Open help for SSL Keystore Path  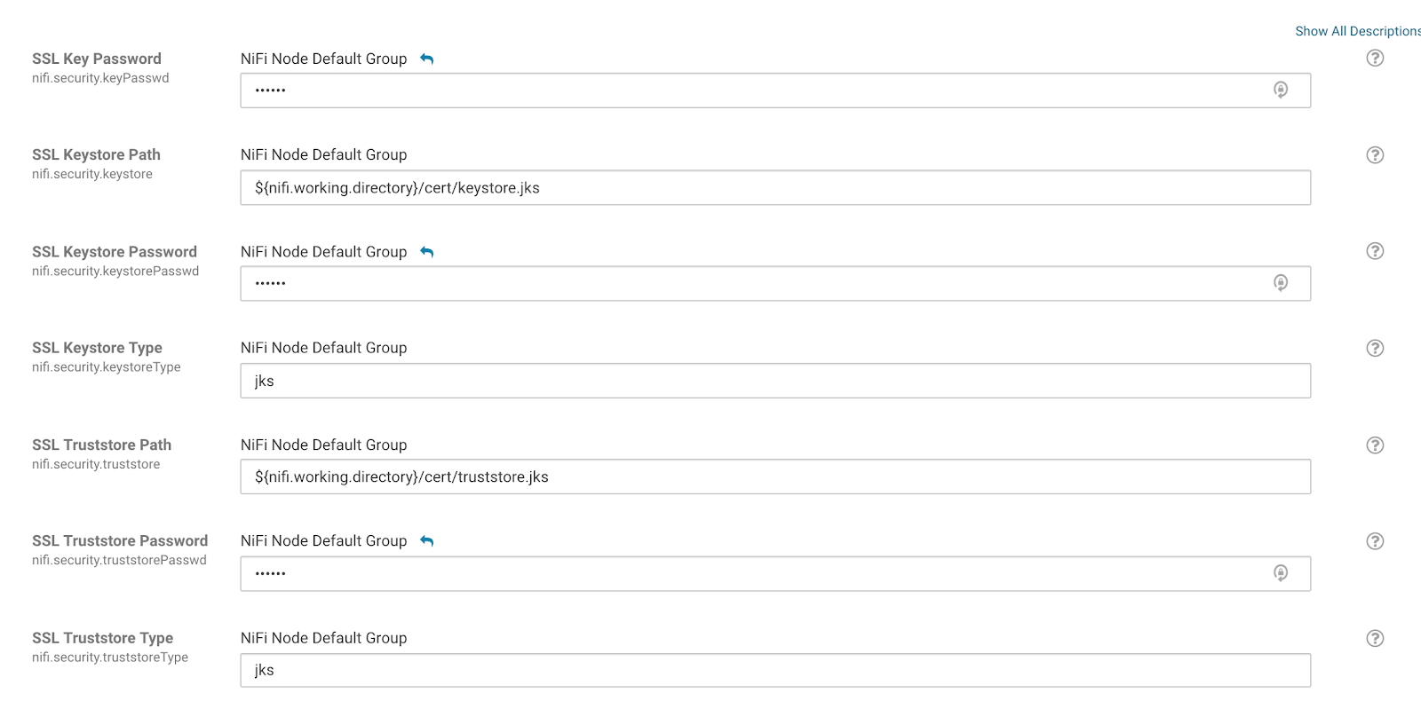pyautogui.click(x=1375, y=155)
